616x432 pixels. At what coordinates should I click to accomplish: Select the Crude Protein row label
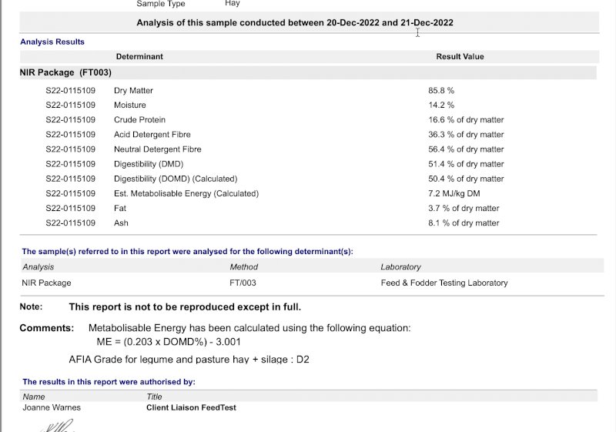139,120
